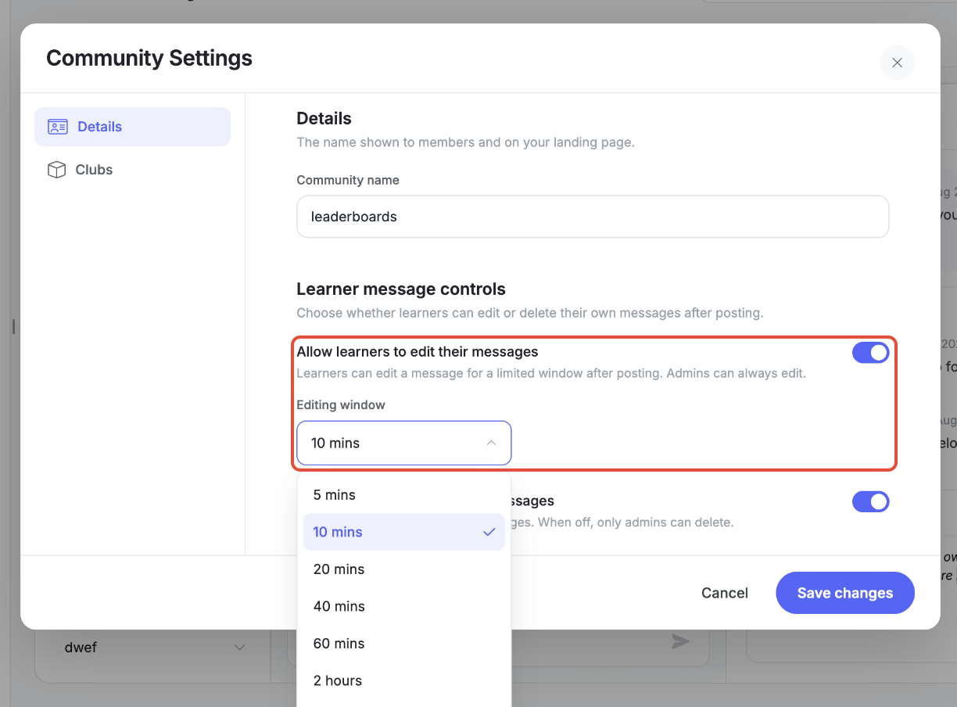Click the Details ID-card icon in sidebar
This screenshot has width=957, height=707.
(58, 127)
